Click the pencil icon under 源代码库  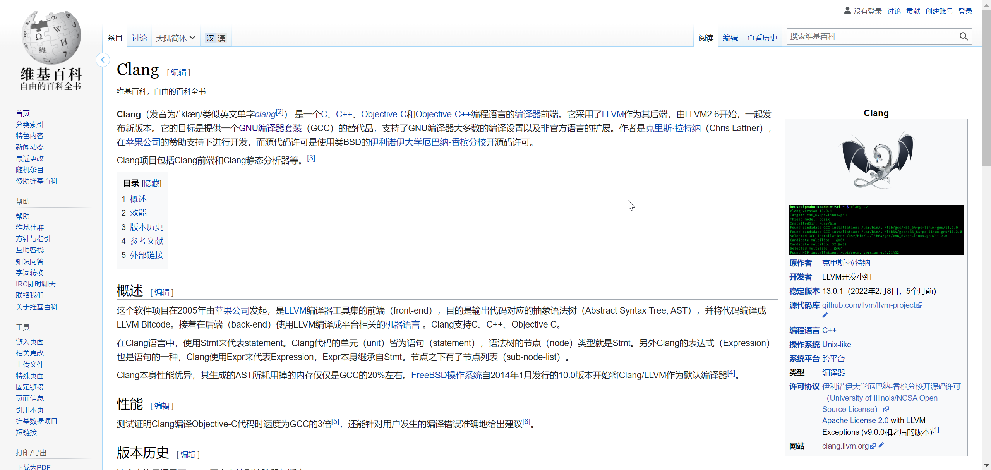[825, 315]
